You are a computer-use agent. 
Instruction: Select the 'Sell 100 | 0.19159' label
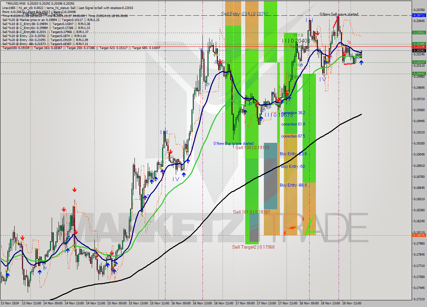(252, 147)
